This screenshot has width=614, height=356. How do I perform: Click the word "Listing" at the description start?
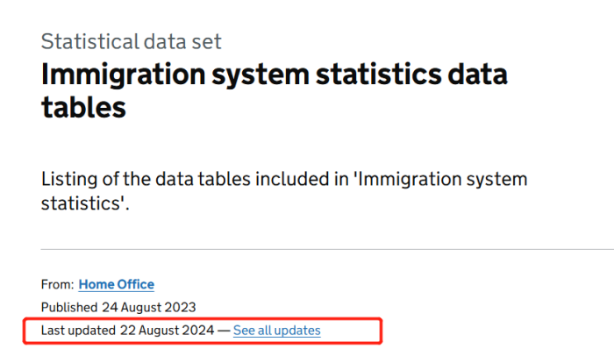[71, 179]
